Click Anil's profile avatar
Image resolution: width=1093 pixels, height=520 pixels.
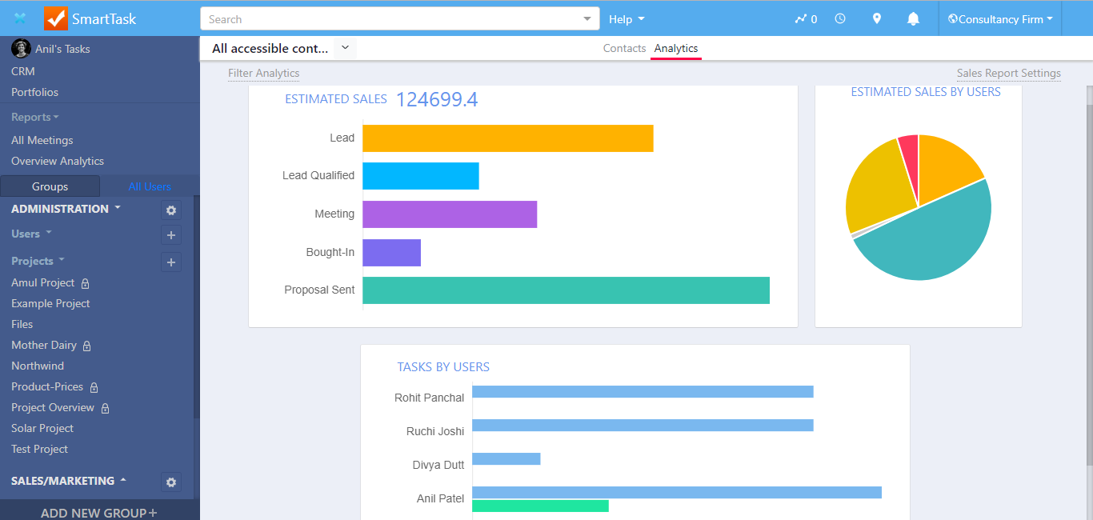click(21, 49)
